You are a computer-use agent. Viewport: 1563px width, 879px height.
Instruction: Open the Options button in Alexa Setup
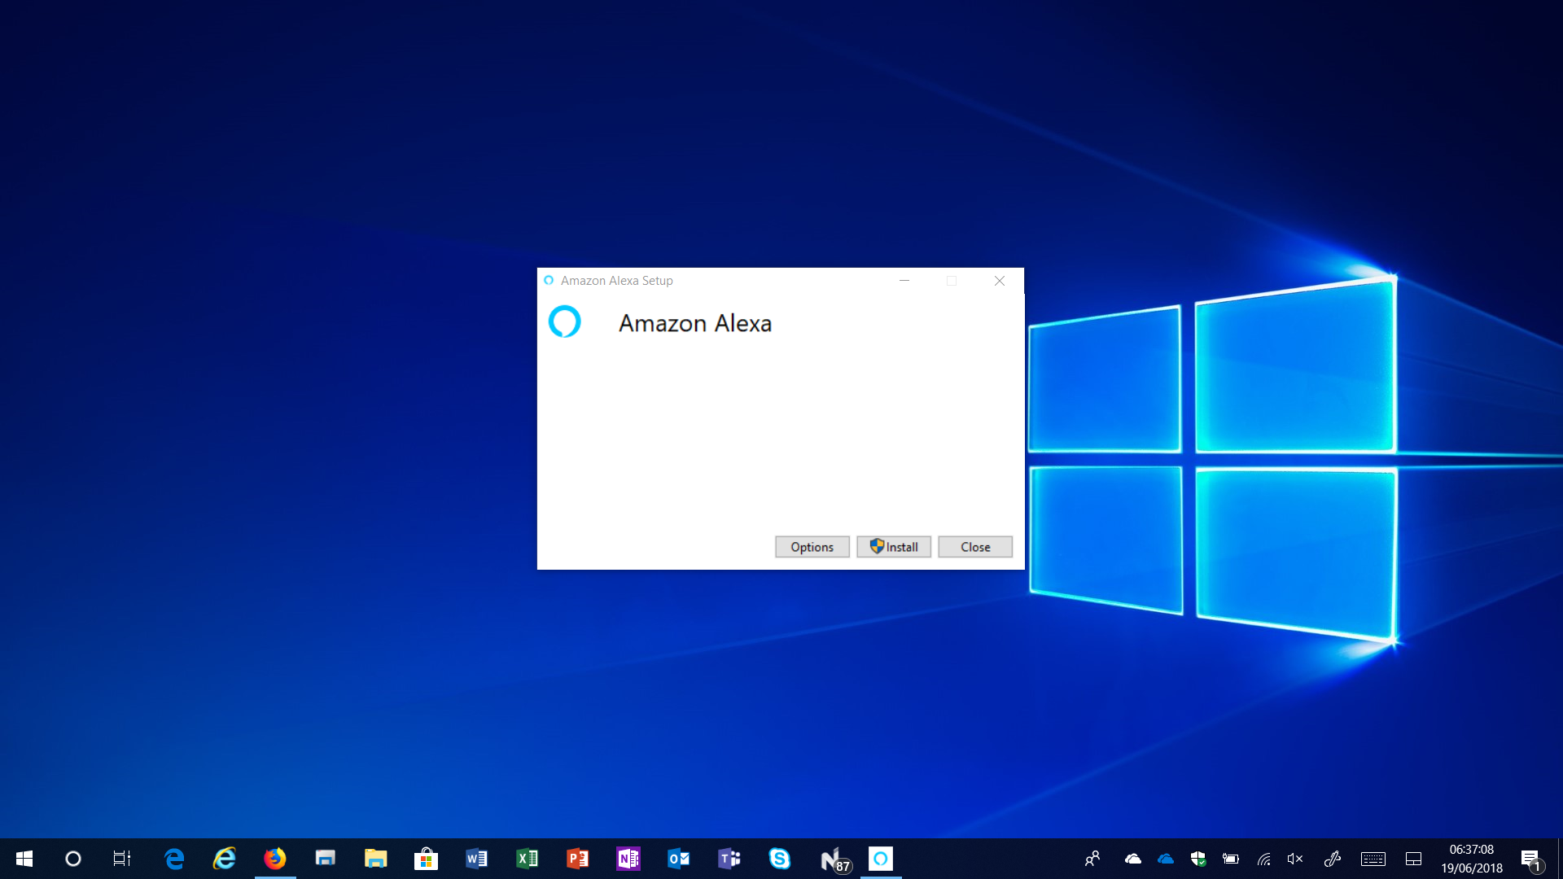click(812, 547)
